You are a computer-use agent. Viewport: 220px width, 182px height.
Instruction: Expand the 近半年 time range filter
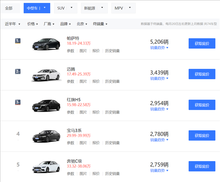point(13,24)
